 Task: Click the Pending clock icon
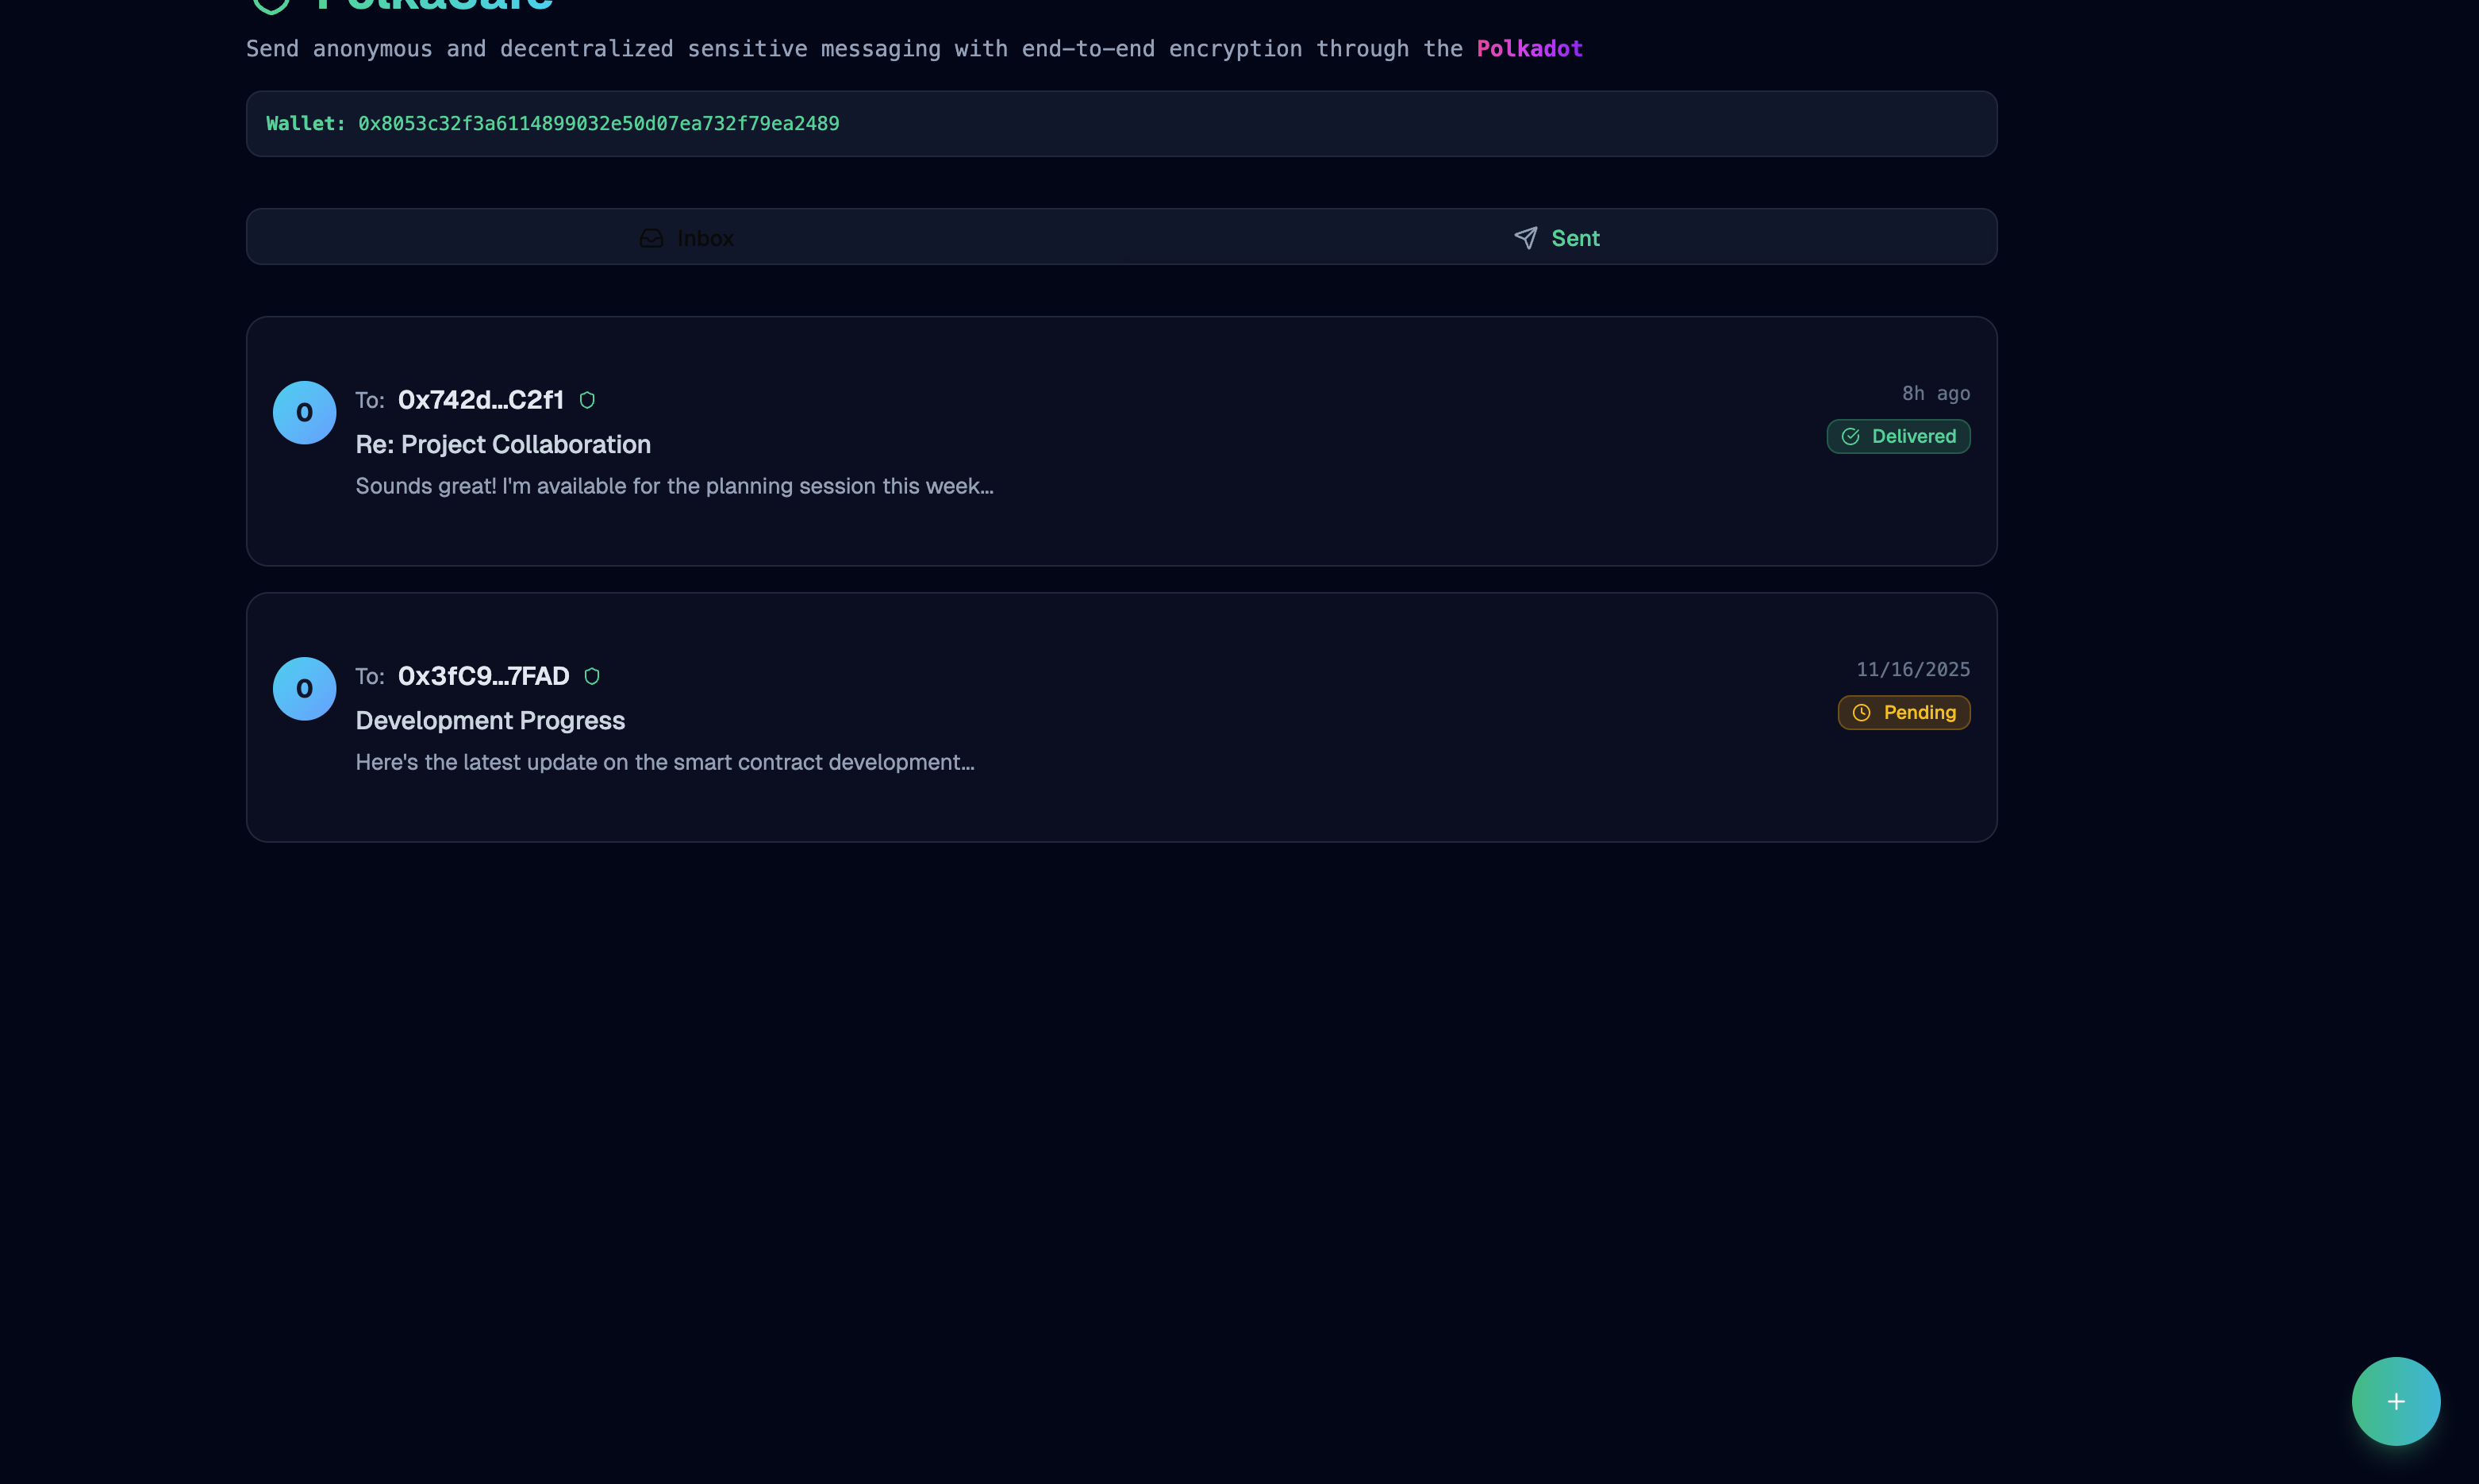click(1861, 713)
